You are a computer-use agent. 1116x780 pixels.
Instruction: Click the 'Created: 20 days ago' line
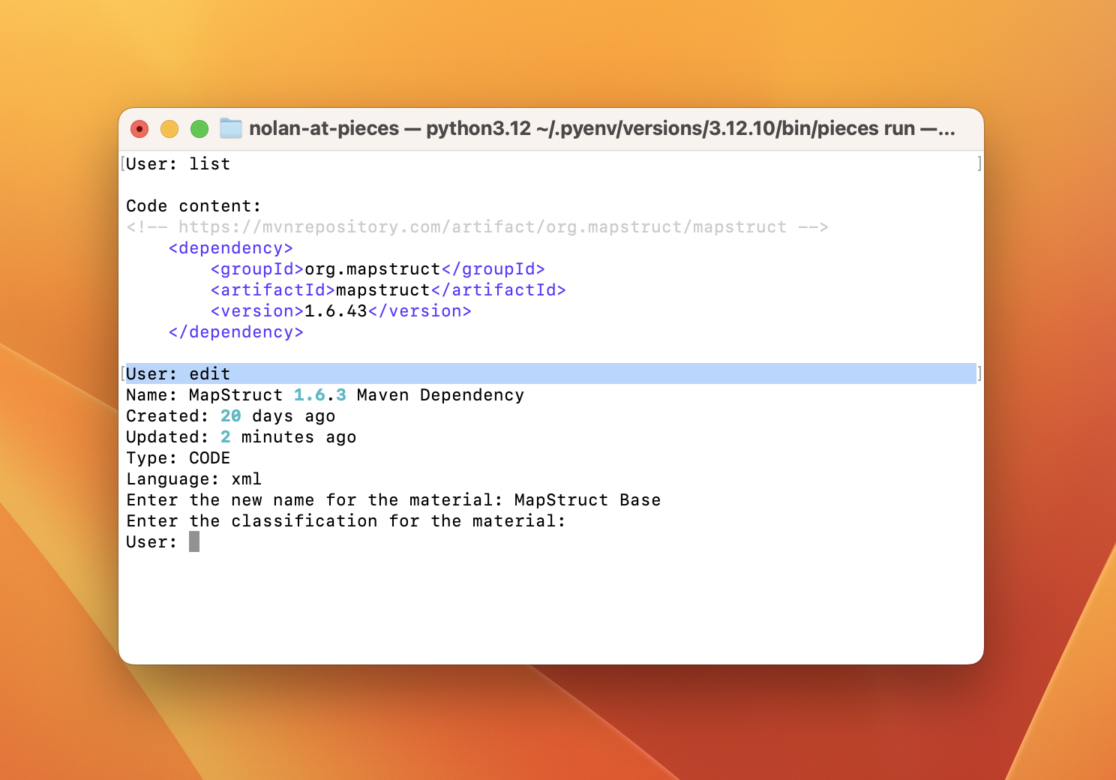point(231,416)
